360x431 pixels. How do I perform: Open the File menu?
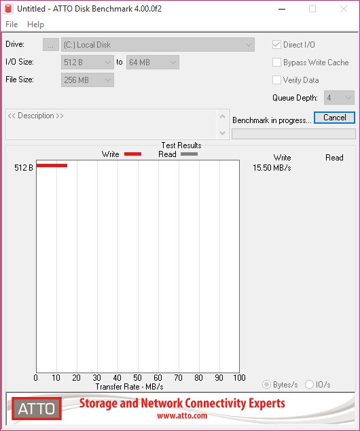click(12, 24)
